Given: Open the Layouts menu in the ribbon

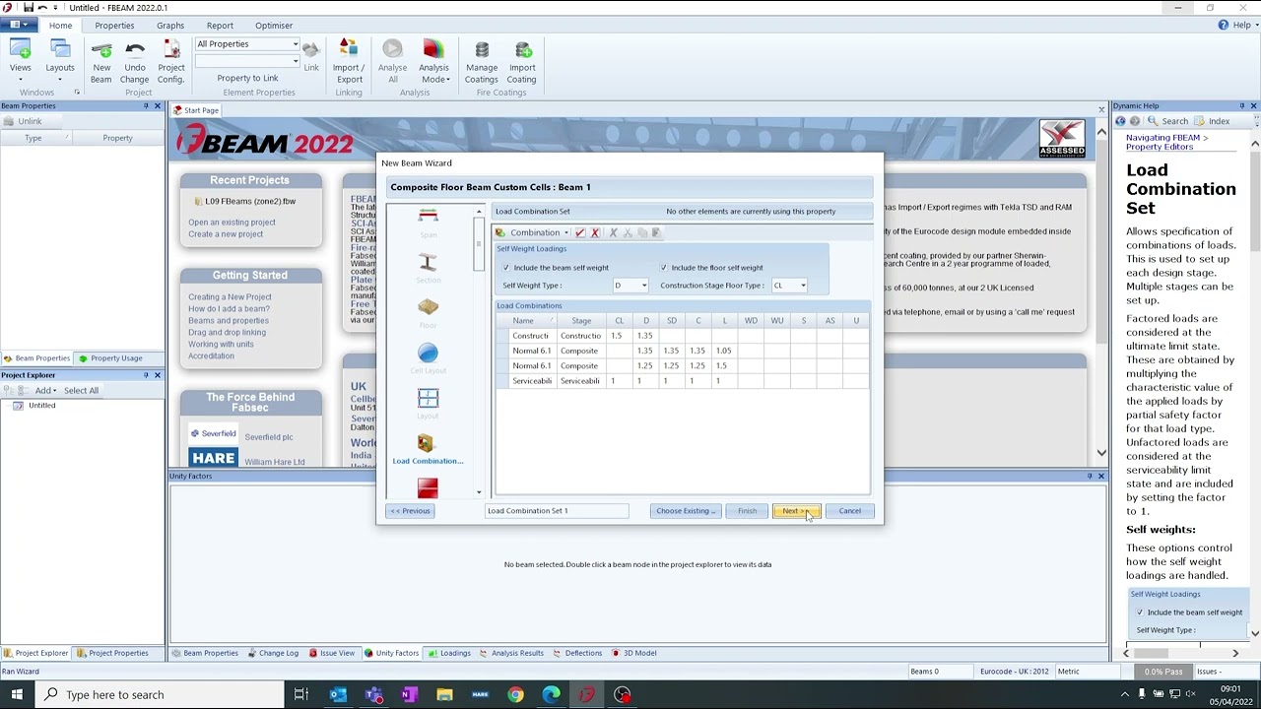Looking at the screenshot, I should tap(60, 60).
